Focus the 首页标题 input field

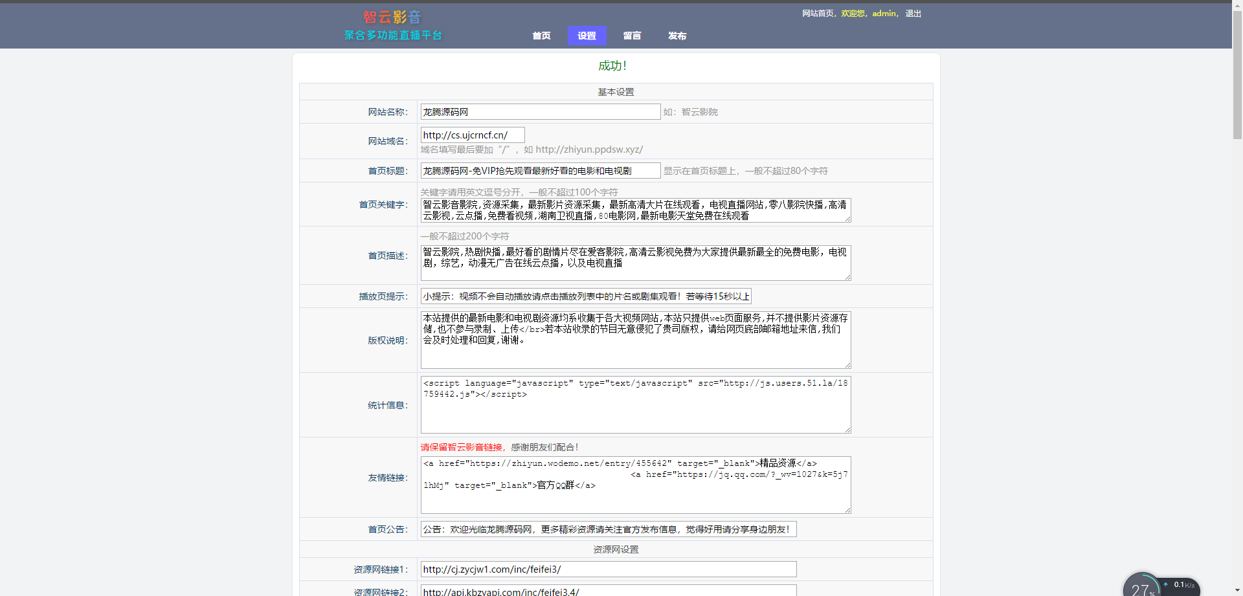click(541, 171)
